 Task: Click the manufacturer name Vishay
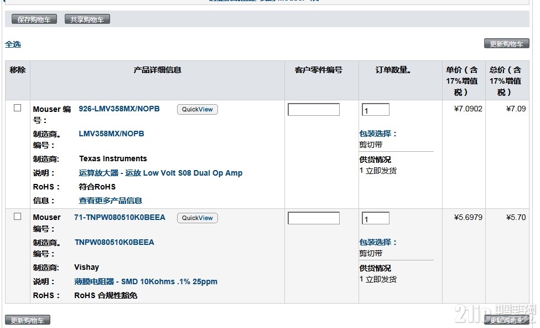pyautogui.click(x=86, y=267)
